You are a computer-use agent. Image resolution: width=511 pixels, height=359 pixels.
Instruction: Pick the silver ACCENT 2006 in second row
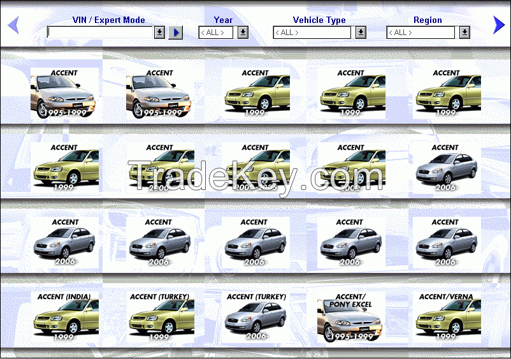point(447,168)
